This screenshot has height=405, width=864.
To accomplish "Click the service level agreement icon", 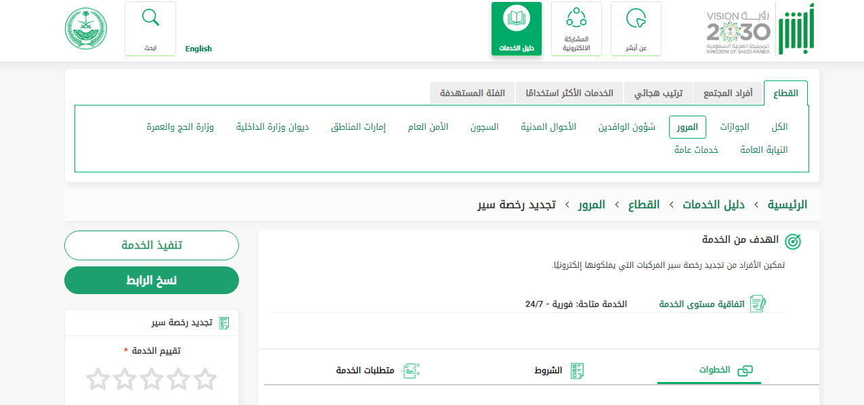I will 758,304.
